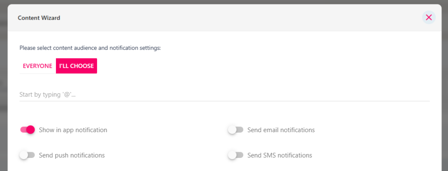Click the 'Send push notifications' label text

72,155
